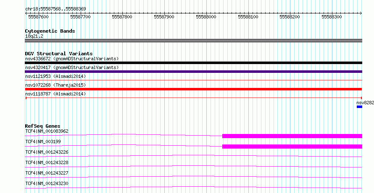Click the RefSeq Genes track title
The width and height of the screenshot is (374, 193).
43,126
